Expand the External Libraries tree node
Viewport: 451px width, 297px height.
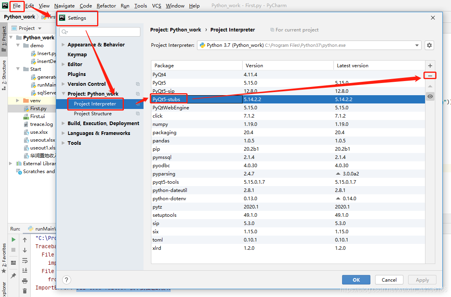[11, 163]
